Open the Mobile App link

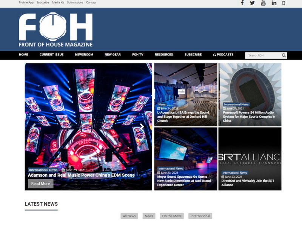pos(26,3)
